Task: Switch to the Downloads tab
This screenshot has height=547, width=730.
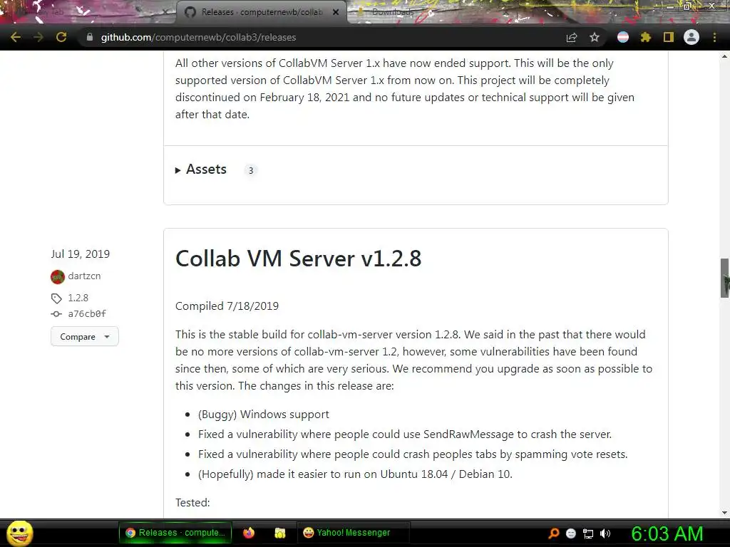Action: [393, 12]
